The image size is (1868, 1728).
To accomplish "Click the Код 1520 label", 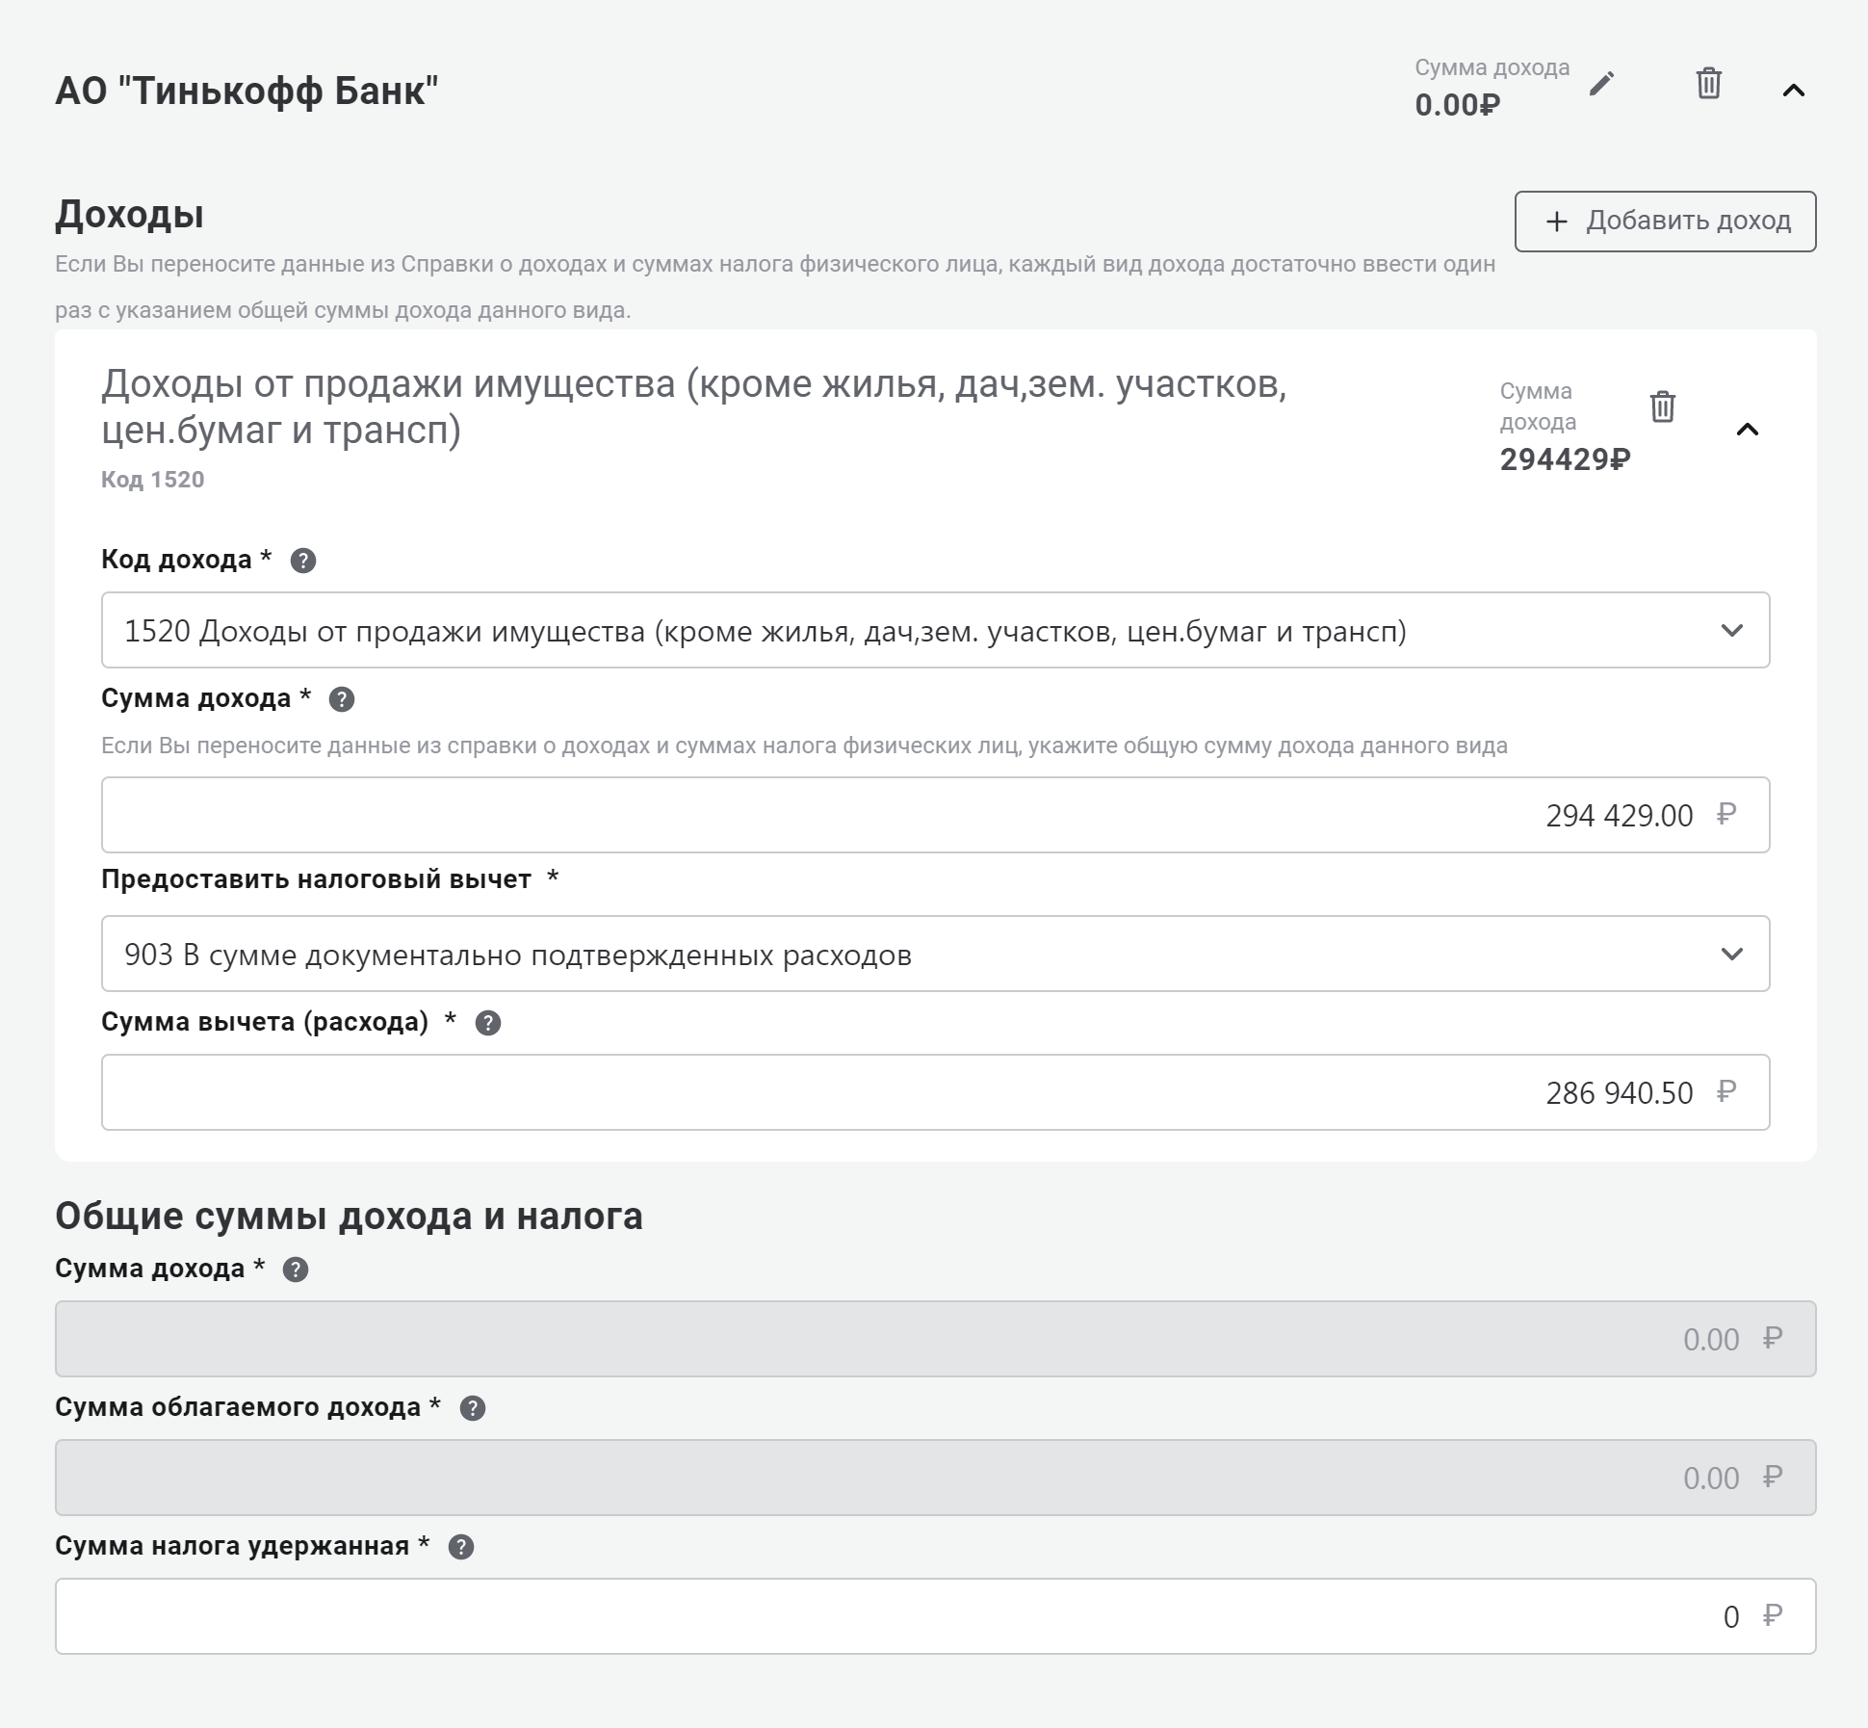I will coord(152,480).
